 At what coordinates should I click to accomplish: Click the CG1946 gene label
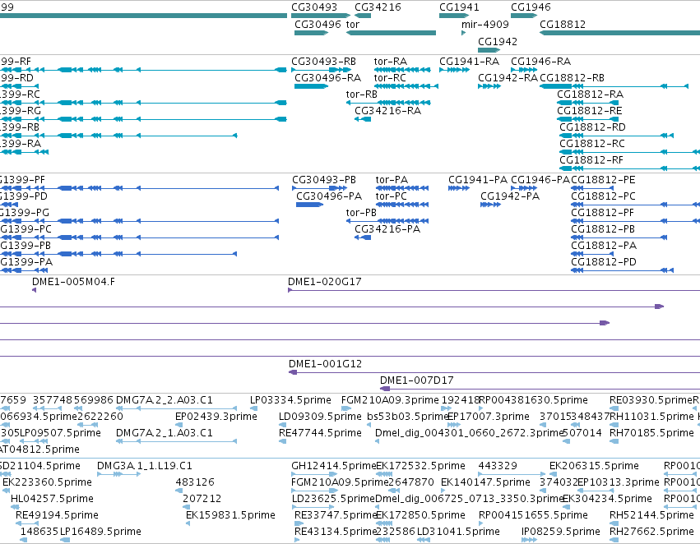(531, 7)
